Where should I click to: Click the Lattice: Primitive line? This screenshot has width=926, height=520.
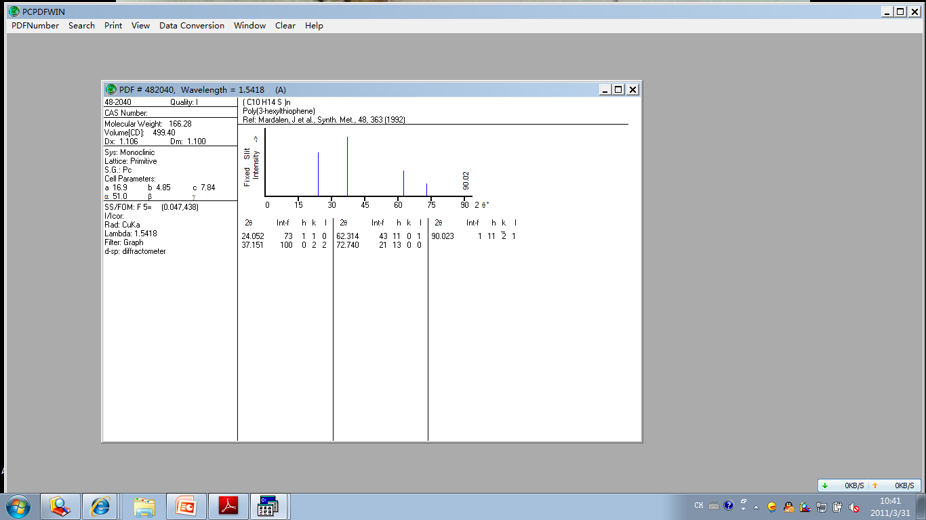(x=131, y=161)
